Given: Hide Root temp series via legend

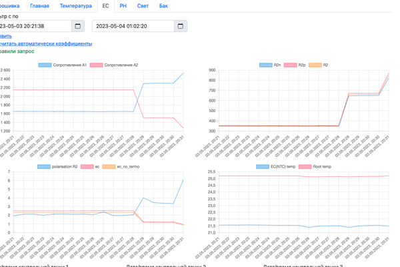Looking at the screenshot, I should coord(317,166).
